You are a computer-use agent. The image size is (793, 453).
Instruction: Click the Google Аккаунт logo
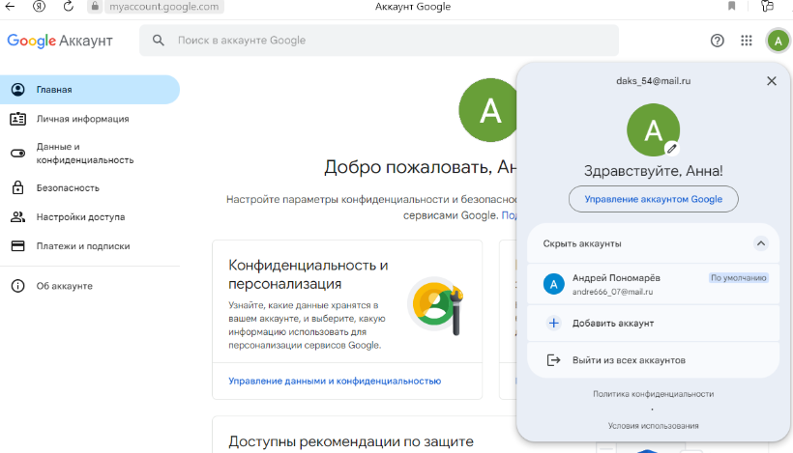[60, 41]
